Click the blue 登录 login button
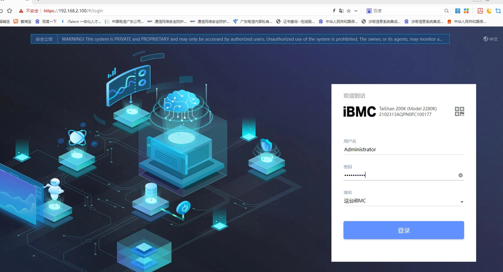 [403, 230]
